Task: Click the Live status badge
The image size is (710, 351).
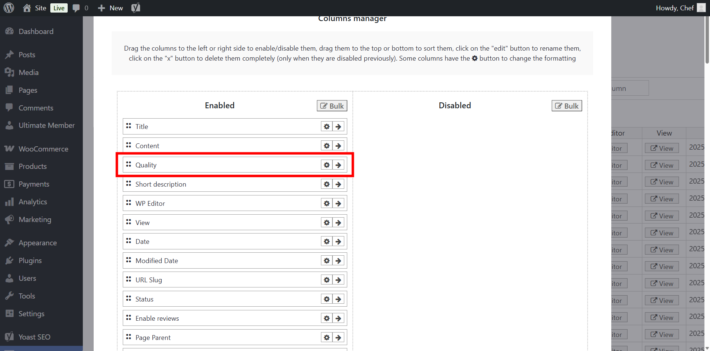Action: (59, 8)
